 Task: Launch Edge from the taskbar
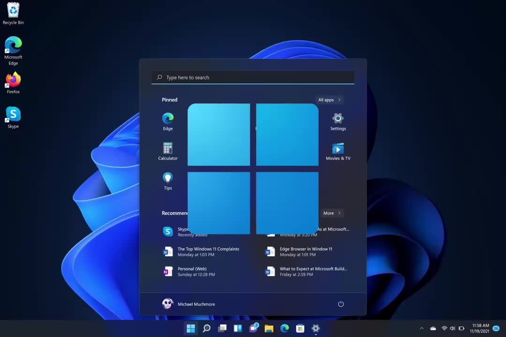tap(285, 328)
